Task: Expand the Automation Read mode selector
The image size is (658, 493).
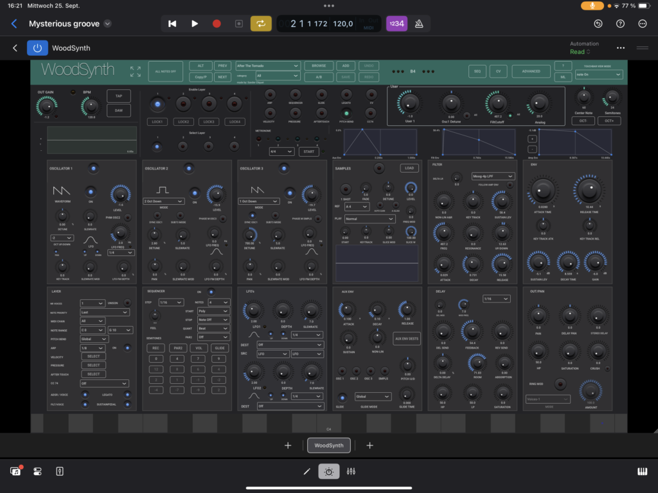Action: click(580, 51)
